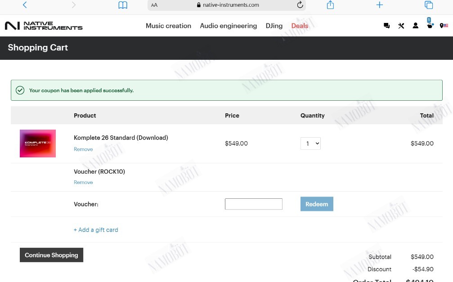This screenshot has width=453, height=282.
Task: Open the Music creation menu
Action: click(x=168, y=26)
